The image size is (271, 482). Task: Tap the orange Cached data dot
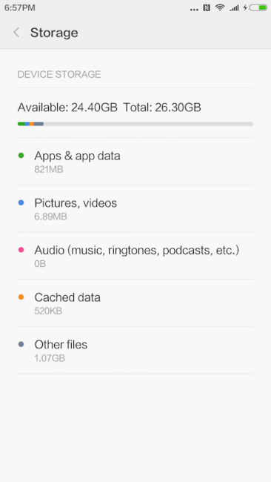(x=21, y=297)
